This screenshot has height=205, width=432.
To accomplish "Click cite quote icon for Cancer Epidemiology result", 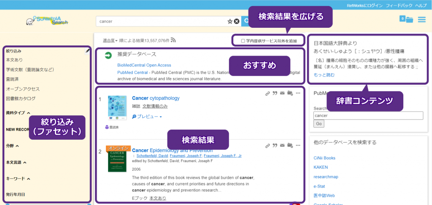I will pos(275,146).
